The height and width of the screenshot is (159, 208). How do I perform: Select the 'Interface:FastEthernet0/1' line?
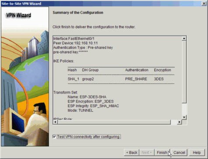pyautogui.click(x=74, y=38)
